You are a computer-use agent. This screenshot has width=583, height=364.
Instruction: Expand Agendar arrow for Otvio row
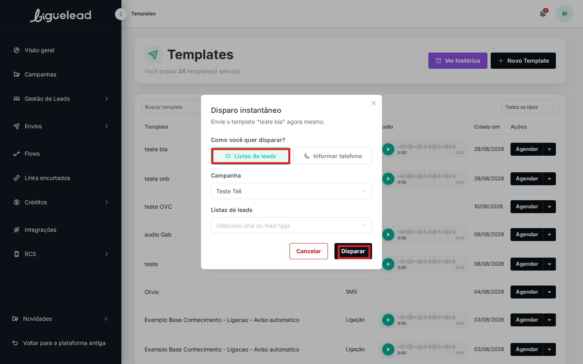tap(549, 292)
